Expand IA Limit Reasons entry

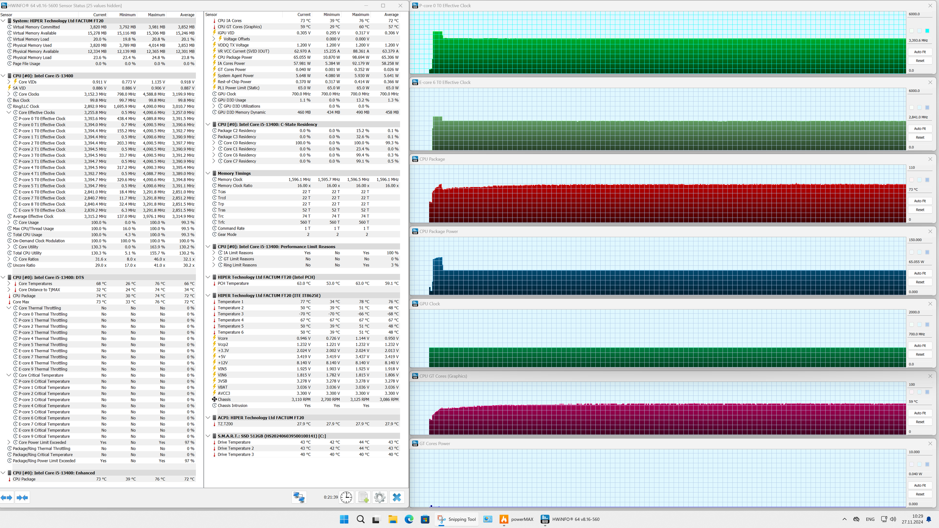pos(214,253)
